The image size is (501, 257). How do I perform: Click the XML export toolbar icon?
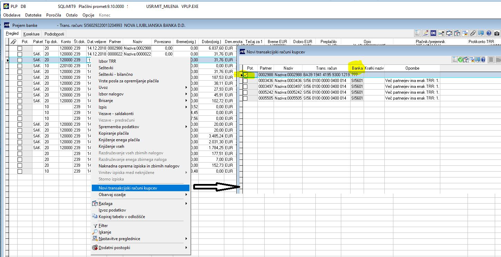tap(433, 33)
